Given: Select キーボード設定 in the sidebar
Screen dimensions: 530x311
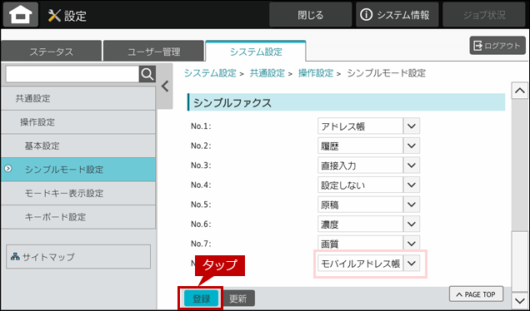Looking at the screenshot, I should 78,217.
